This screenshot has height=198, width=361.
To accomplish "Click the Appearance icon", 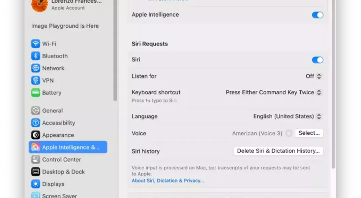I will 36,135.
